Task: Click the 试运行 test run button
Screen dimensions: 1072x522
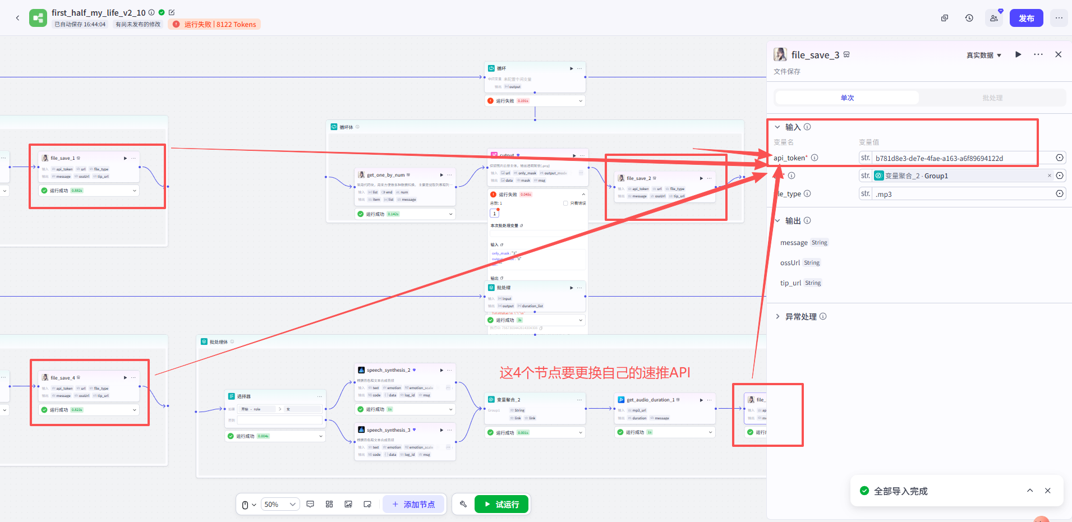Action: pos(502,504)
